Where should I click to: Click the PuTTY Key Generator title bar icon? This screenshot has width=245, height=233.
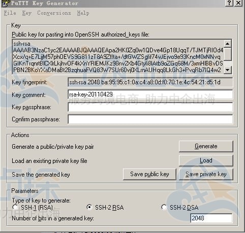pyautogui.click(x=5, y=3)
